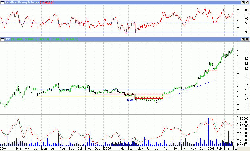250x151 pixels.
Task: Click the 40000 volume scale label
Action: pos(244,133)
